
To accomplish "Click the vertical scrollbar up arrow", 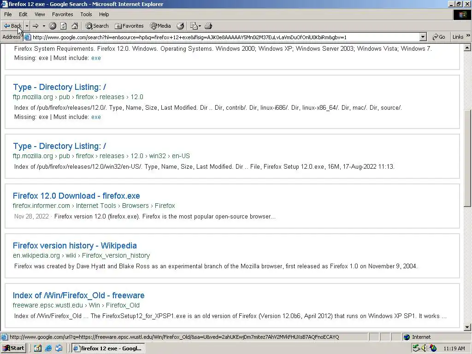I will 467,47.
